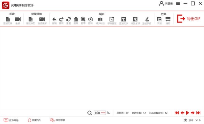Minimize the application window

click(185, 3)
